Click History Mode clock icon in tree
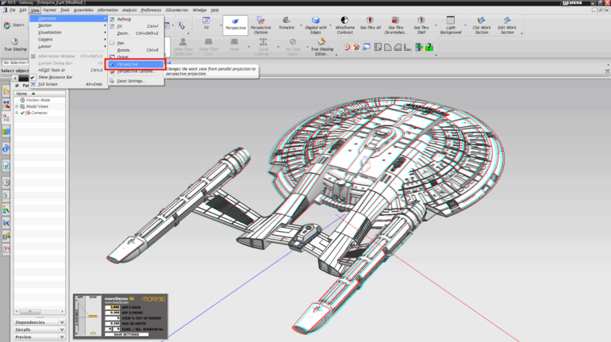Image resolution: width=611 pixels, height=342 pixels. point(22,100)
